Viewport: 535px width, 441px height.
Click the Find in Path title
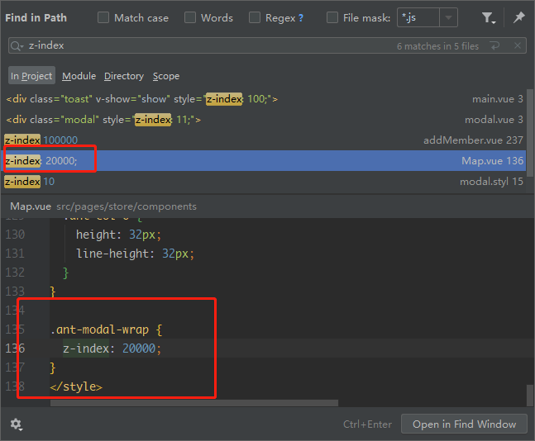click(36, 17)
